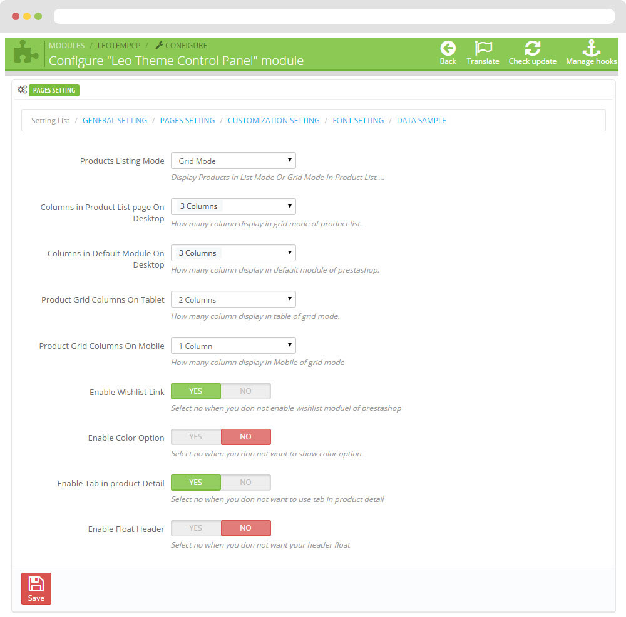Set Enable Float Header to YES
626x617 pixels.
coord(195,528)
